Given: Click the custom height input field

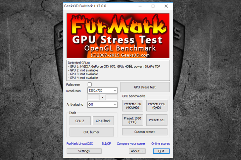Looking at the screenshot, I should coord(112,97).
